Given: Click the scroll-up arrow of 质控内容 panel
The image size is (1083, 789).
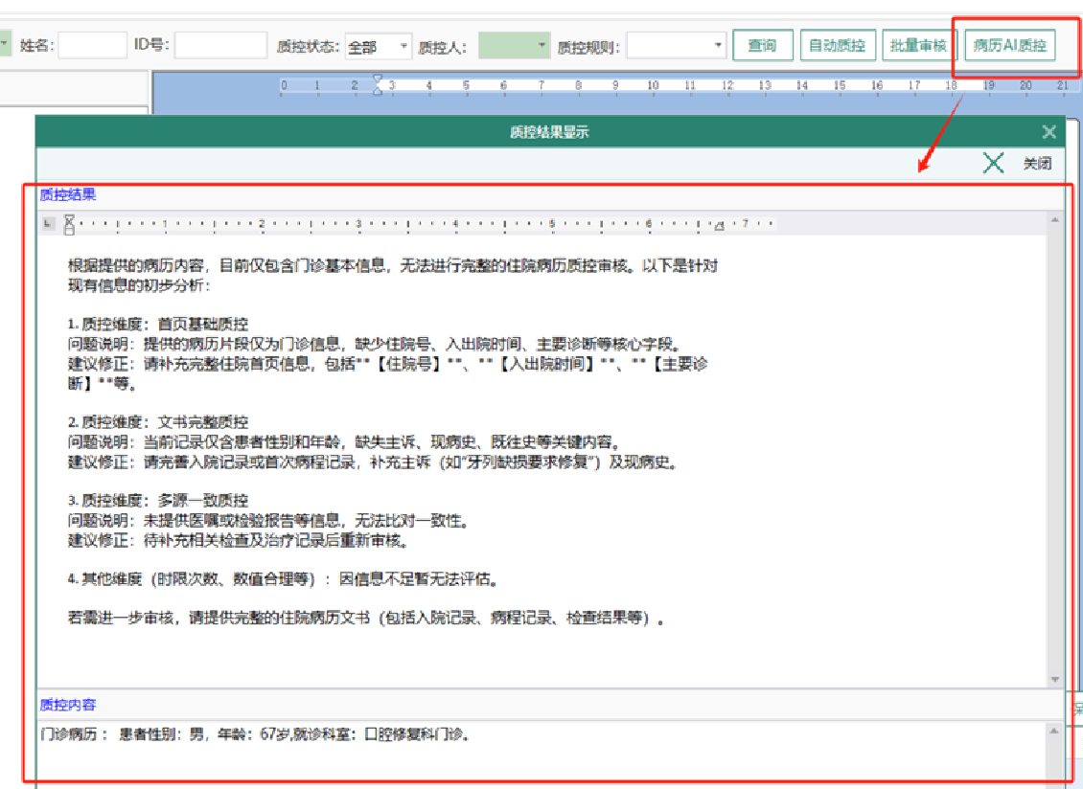Looking at the screenshot, I should pos(1055,731).
